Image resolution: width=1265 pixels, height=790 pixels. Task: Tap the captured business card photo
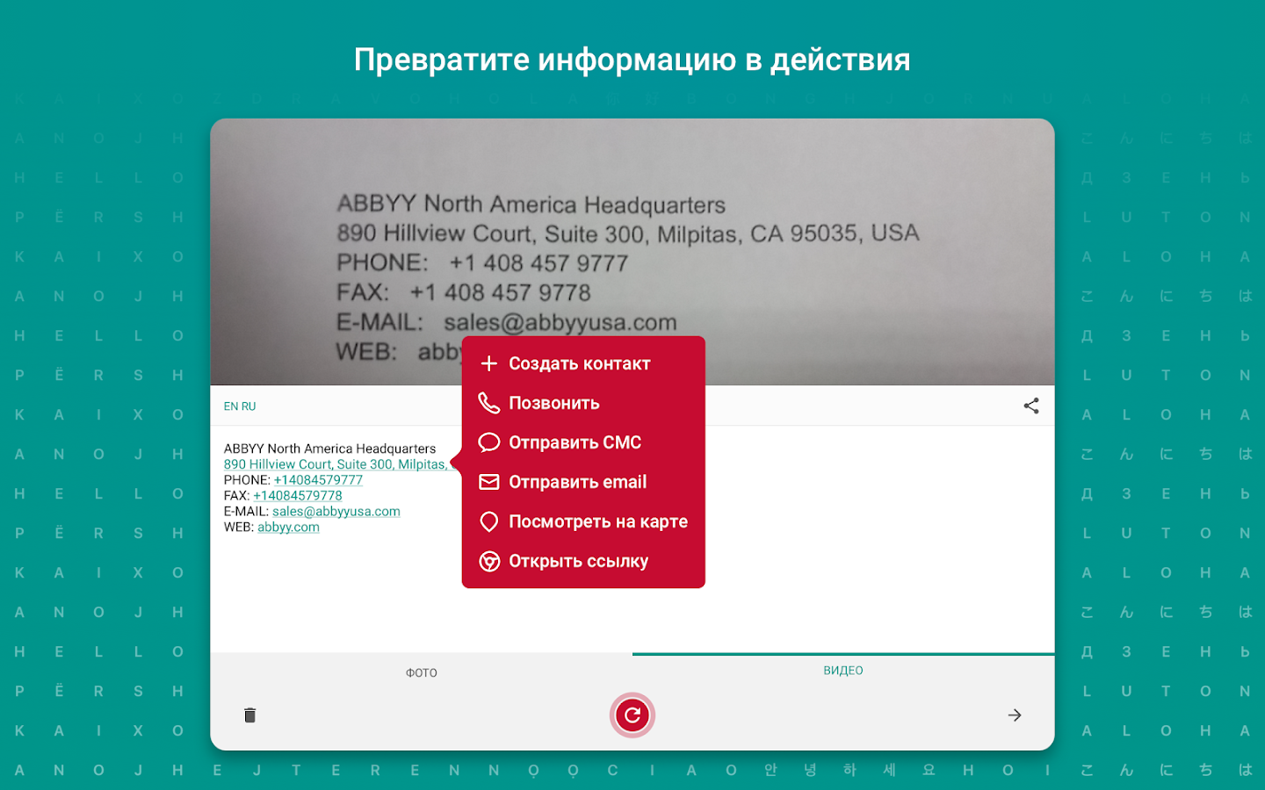point(632,252)
